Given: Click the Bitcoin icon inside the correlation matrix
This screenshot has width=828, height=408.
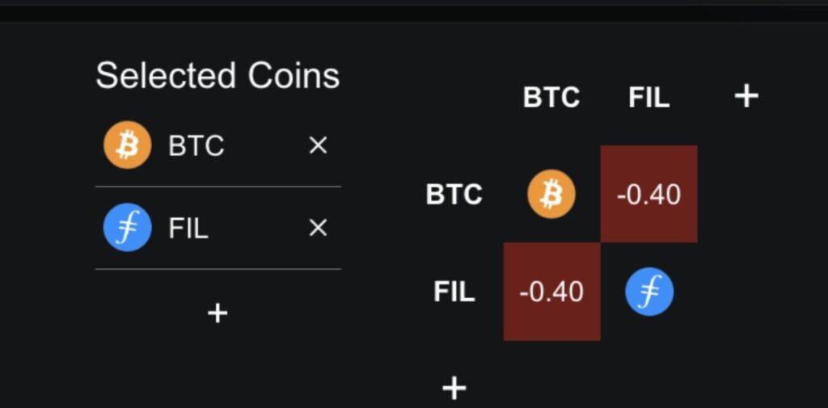Looking at the screenshot, I should (551, 195).
